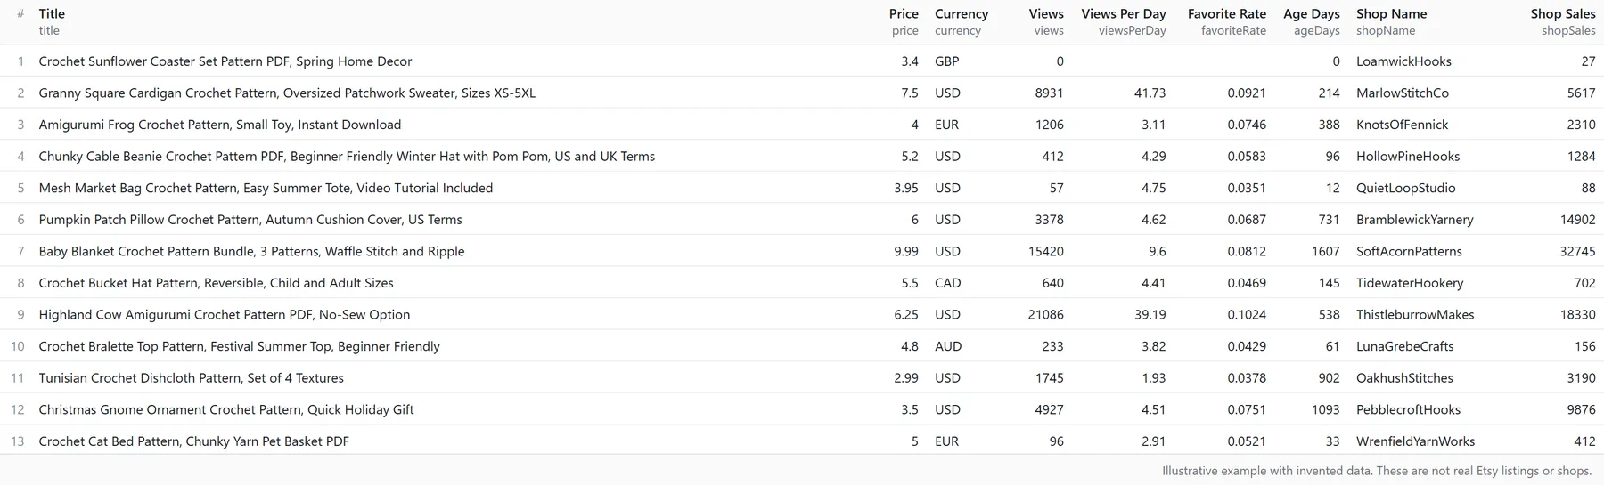The height and width of the screenshot is (485, 1604).
Task: Click shop name SoftAcornPatterns
Action: point(1410,251)
